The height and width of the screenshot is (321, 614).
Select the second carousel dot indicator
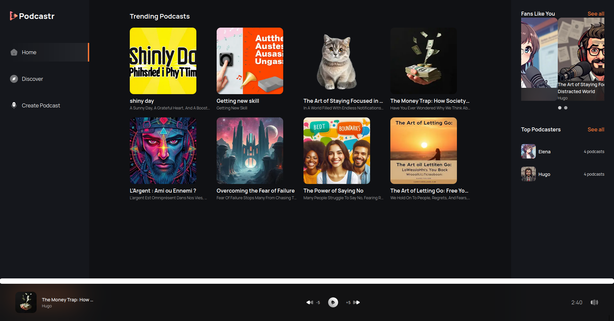point(566,108)
